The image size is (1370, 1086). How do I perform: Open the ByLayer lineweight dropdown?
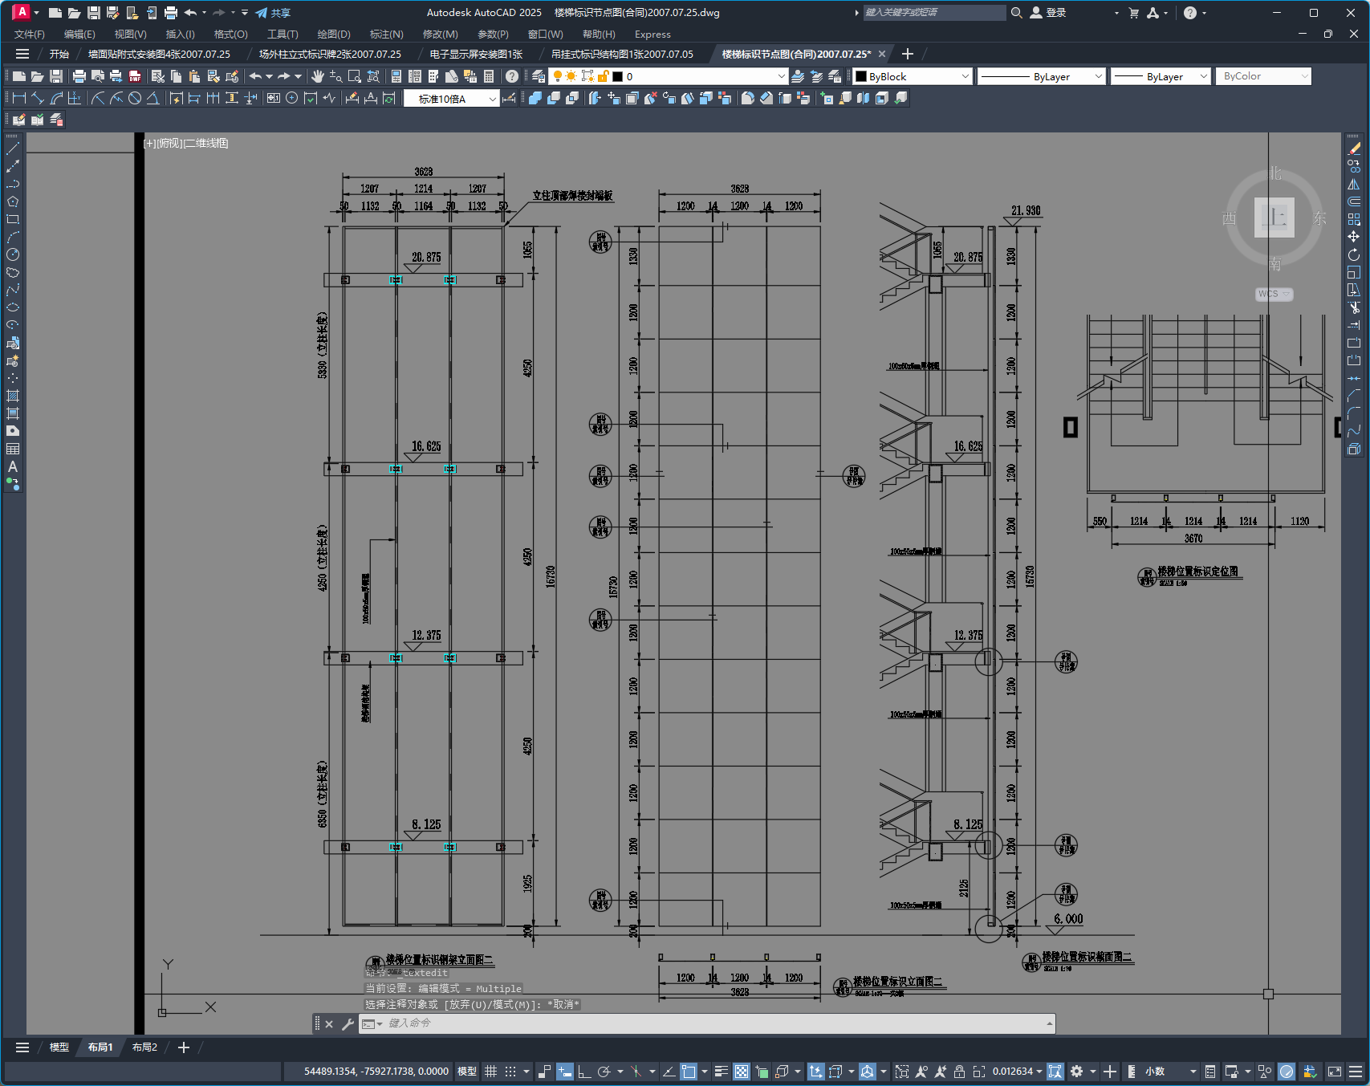[x=1203, y=76]
